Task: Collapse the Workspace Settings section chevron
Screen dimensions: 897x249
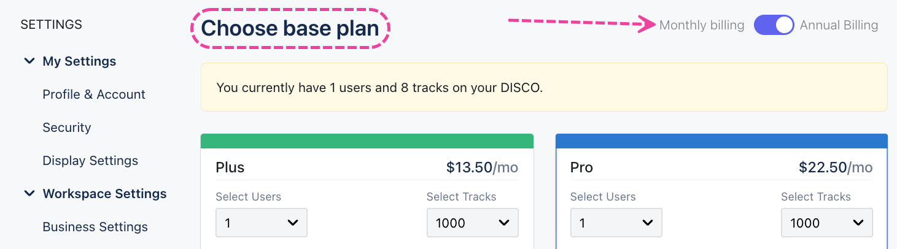Action: (29, 194)
